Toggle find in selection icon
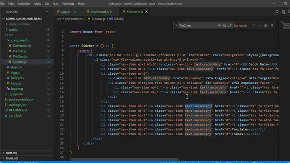 (266, 25)
